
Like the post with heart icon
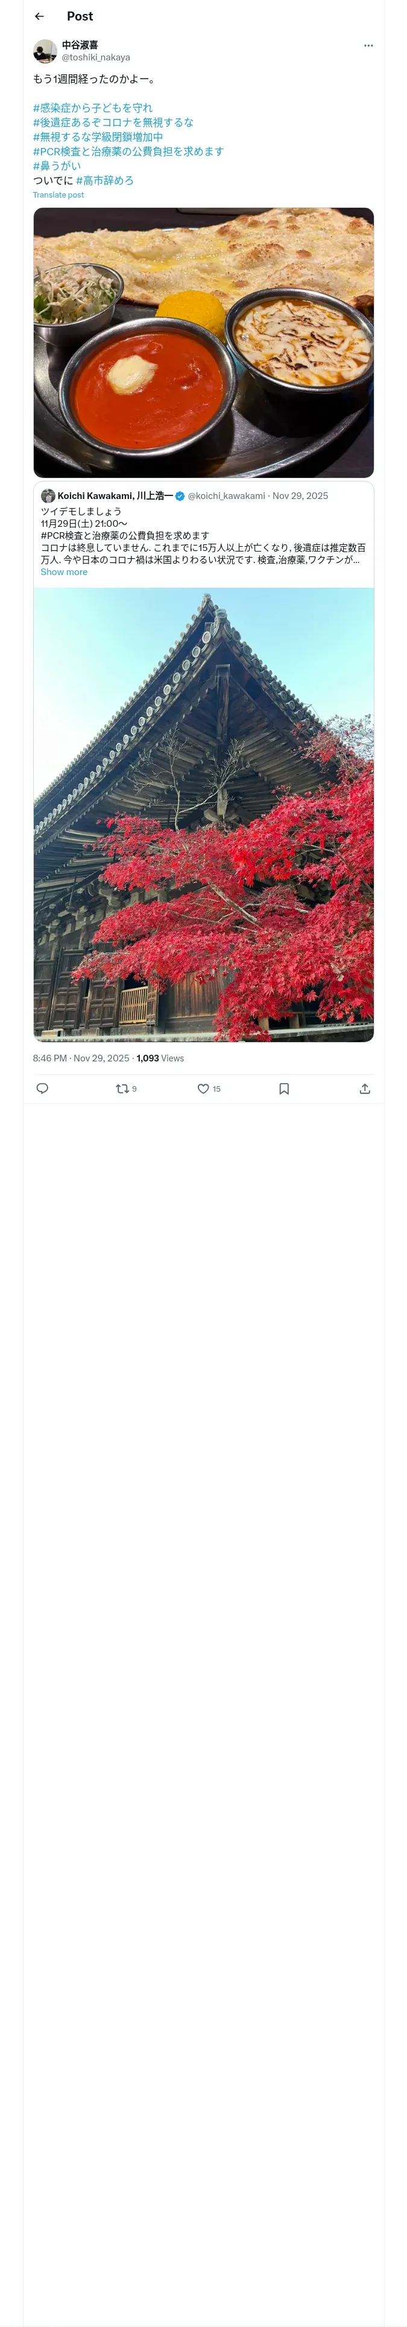pyautogui.click(x=203, y=1089)
